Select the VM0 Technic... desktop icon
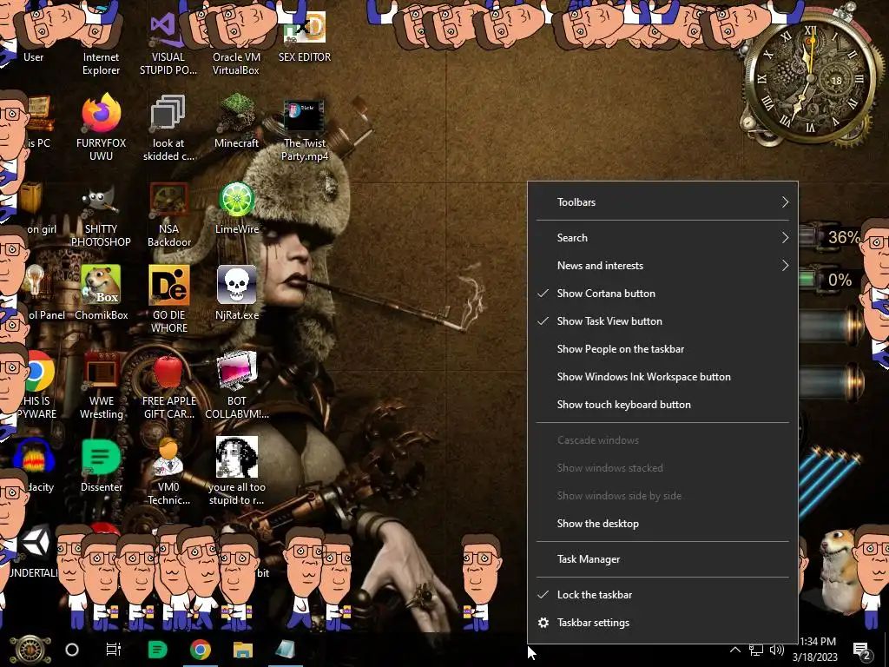 pyautogui.click(x=168, y=472)
